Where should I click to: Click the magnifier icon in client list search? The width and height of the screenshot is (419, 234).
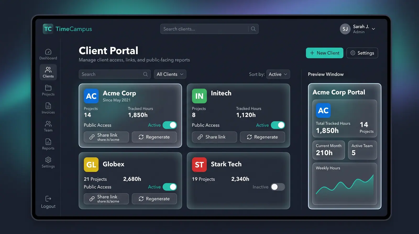coord(145,74)
